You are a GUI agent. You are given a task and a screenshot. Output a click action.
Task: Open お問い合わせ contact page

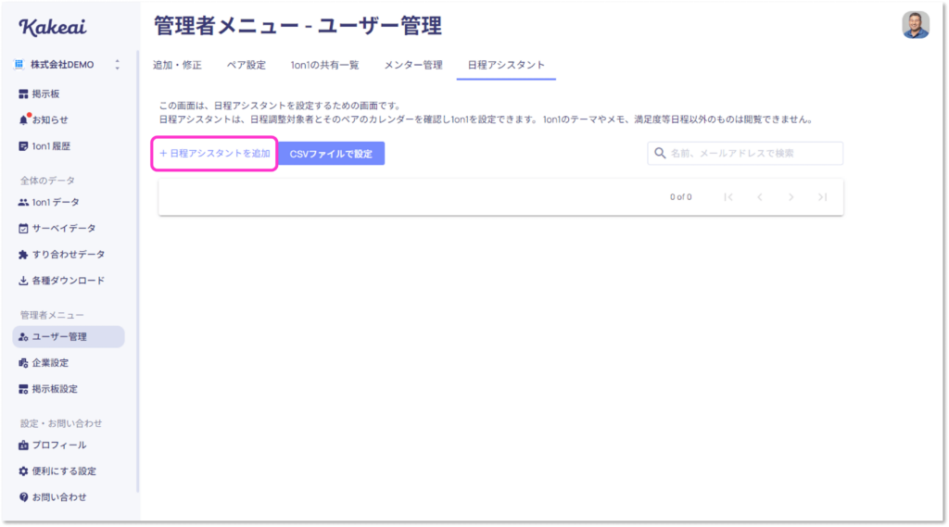(x=58, y=496)
